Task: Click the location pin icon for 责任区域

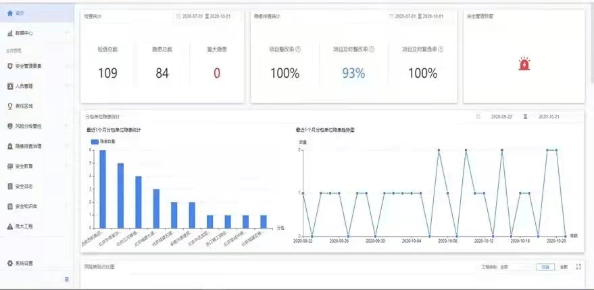Action: coord(10,106)
